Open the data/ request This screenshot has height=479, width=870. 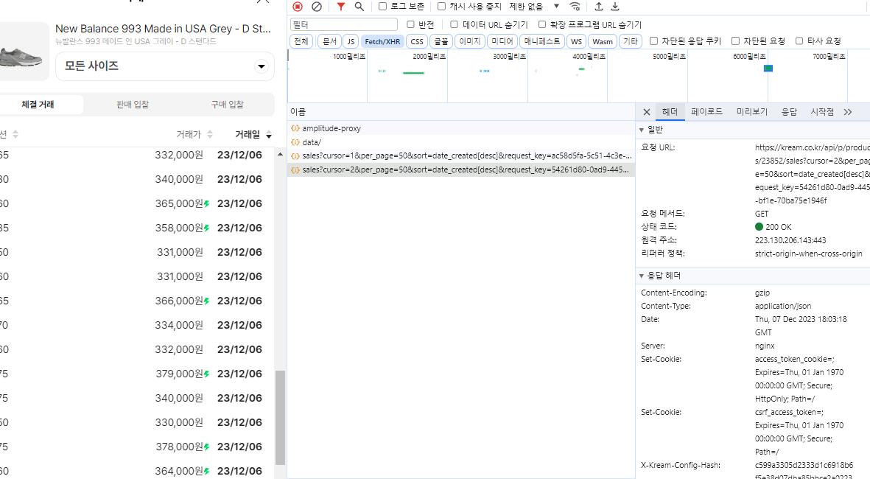(x=461, y=142)
